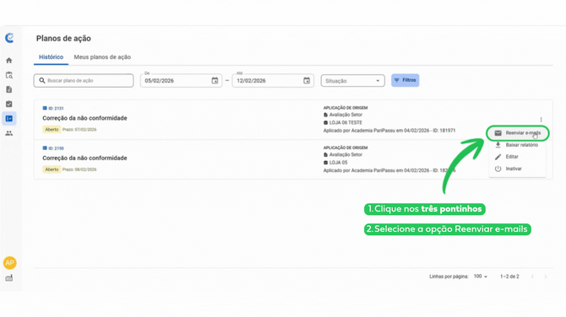Click the Aberto badge with Prazo 07/02/2026
Image resolution: width=566 pixels, height=317 pixels.
(x=52, y=129)
